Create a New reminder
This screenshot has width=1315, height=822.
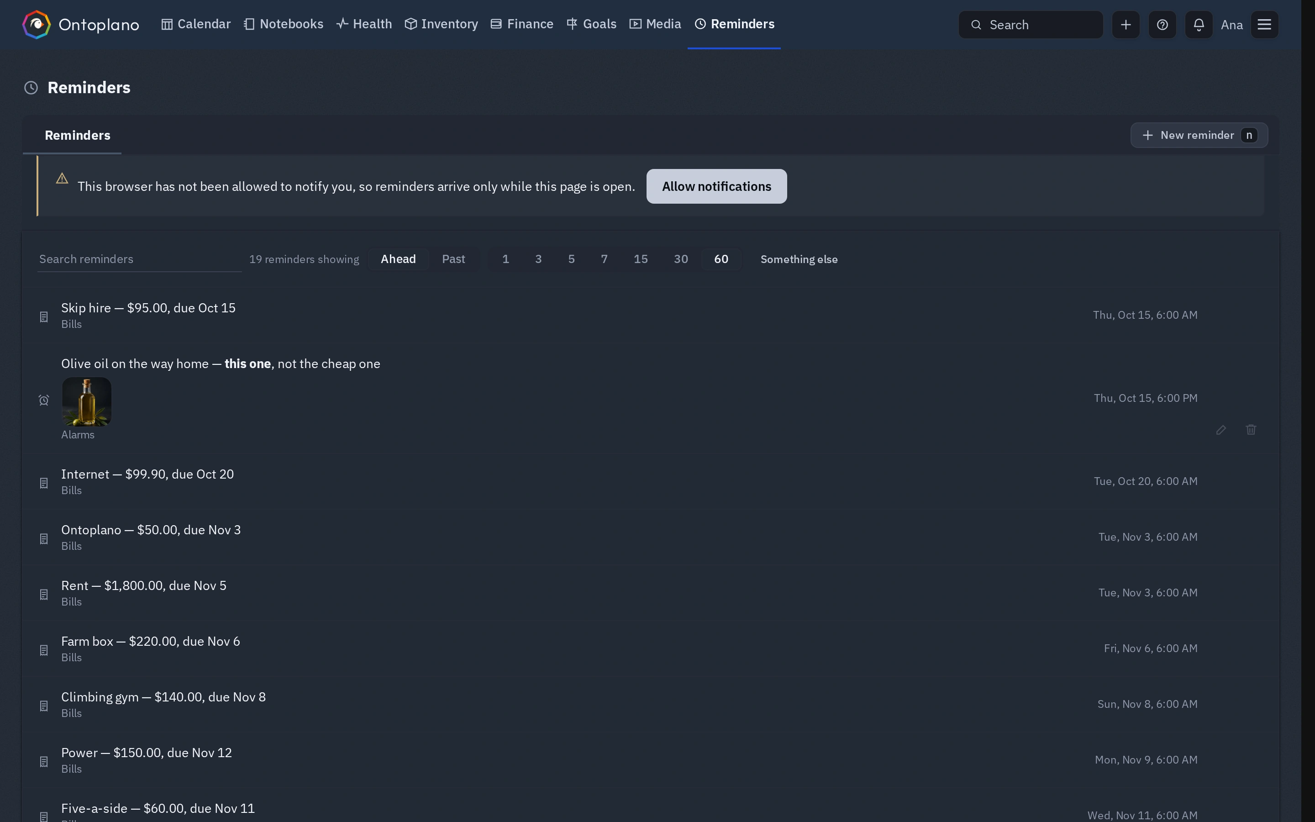[x=1199, y=135]
